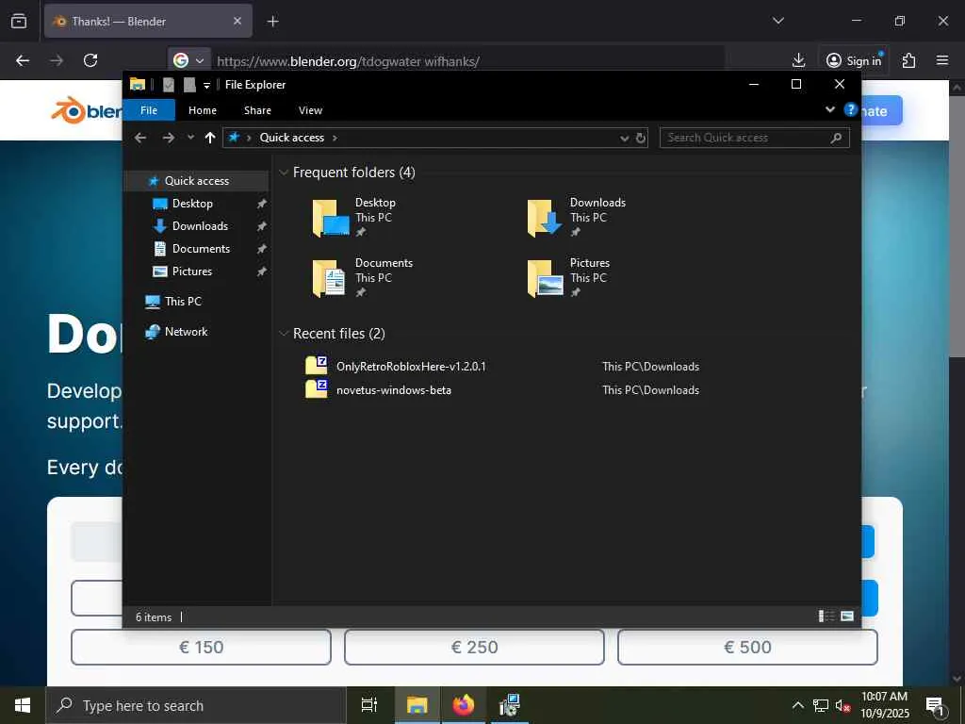The height and width of the screenshot is (724, 965).
Task: Click Sign in in the browser toolbar
Action: pyautogui.click(x=854, y=60)
